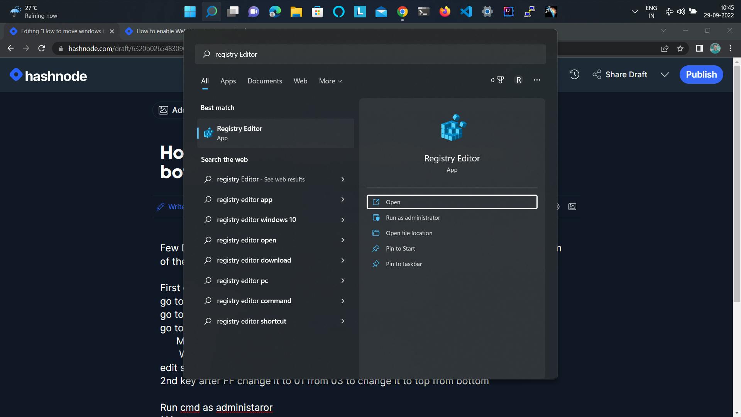Select the Chrome browser taskbar icon
Image resolution: width=741 pixels, height=417 pixels.
coord(401,11)
